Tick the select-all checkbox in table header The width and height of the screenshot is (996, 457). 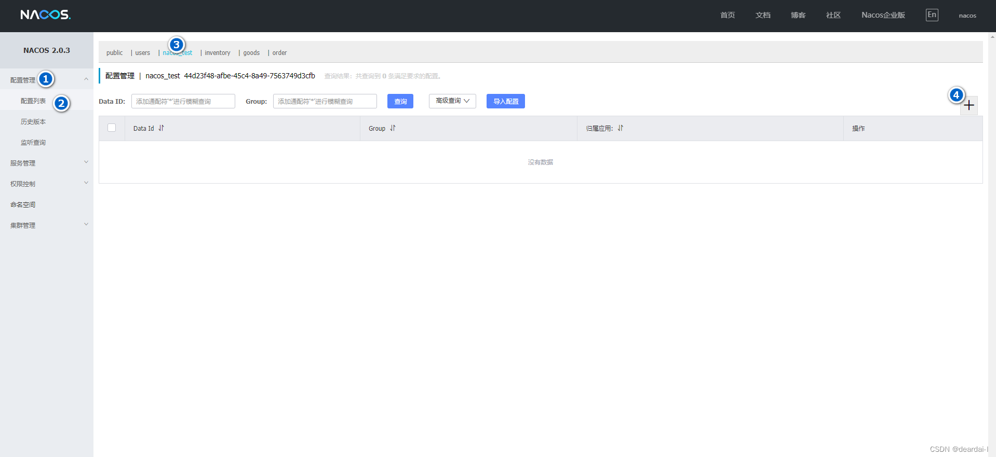[x=112, y=128]
